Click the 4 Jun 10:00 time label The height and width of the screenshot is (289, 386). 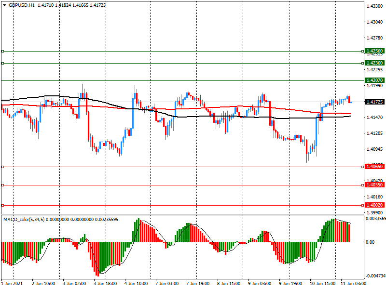click(136, 284)
